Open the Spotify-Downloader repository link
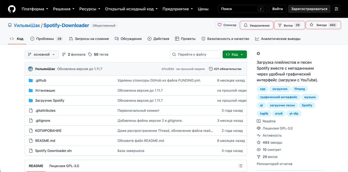 coord(66,25)
